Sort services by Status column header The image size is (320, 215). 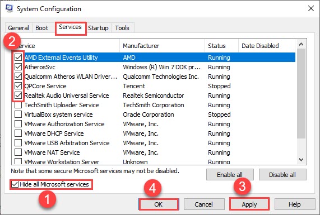[221, 46]
